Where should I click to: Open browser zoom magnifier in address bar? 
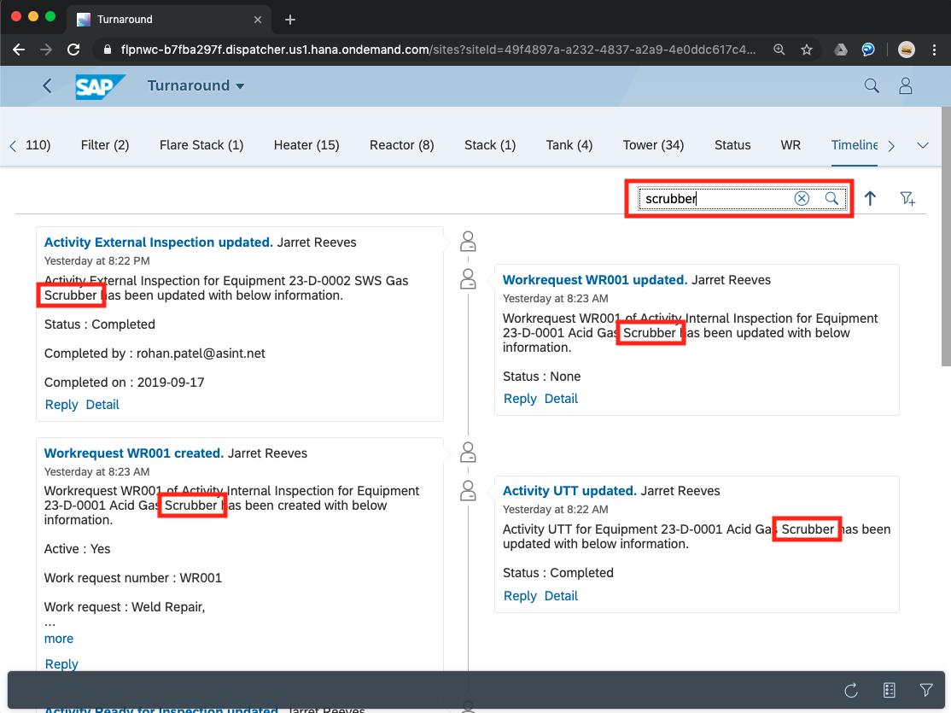coord(779,50)
